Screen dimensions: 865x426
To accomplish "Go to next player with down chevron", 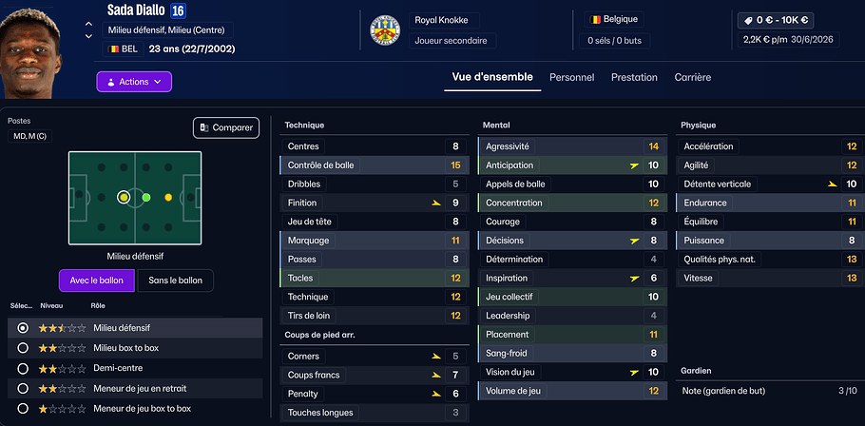I will [88, 36].
